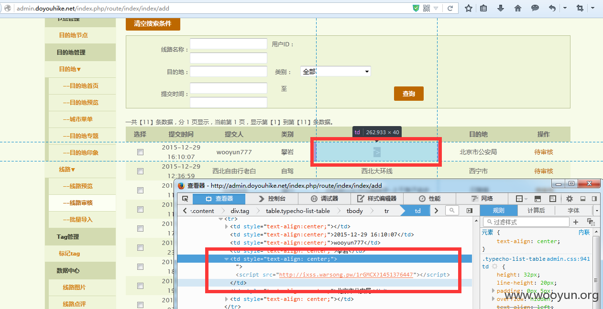Click the crop screenshot icon in toolbar
The image size is (603, 309).
click(x=580, y=8)
